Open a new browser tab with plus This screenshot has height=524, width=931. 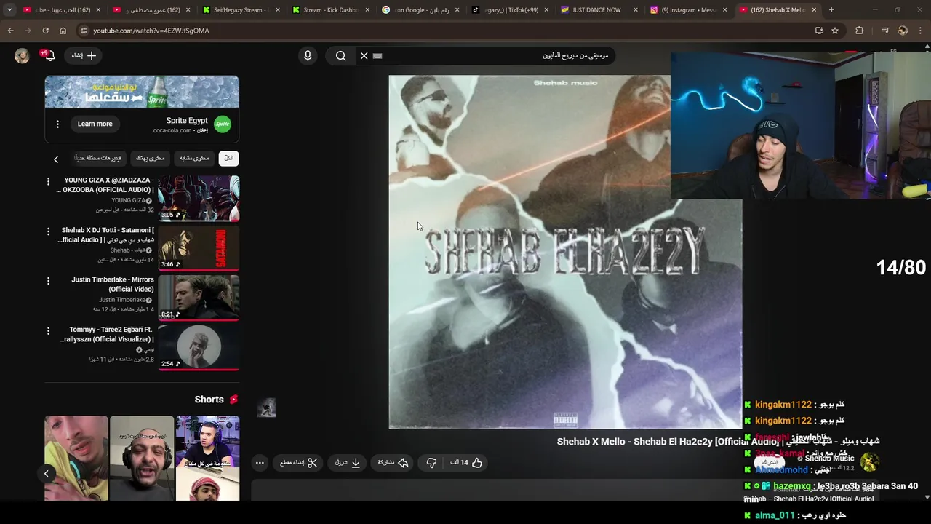pos(831,10)
